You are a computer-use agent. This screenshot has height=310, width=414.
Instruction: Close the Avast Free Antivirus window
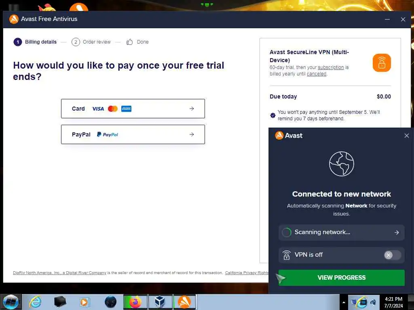coord(403,19)
